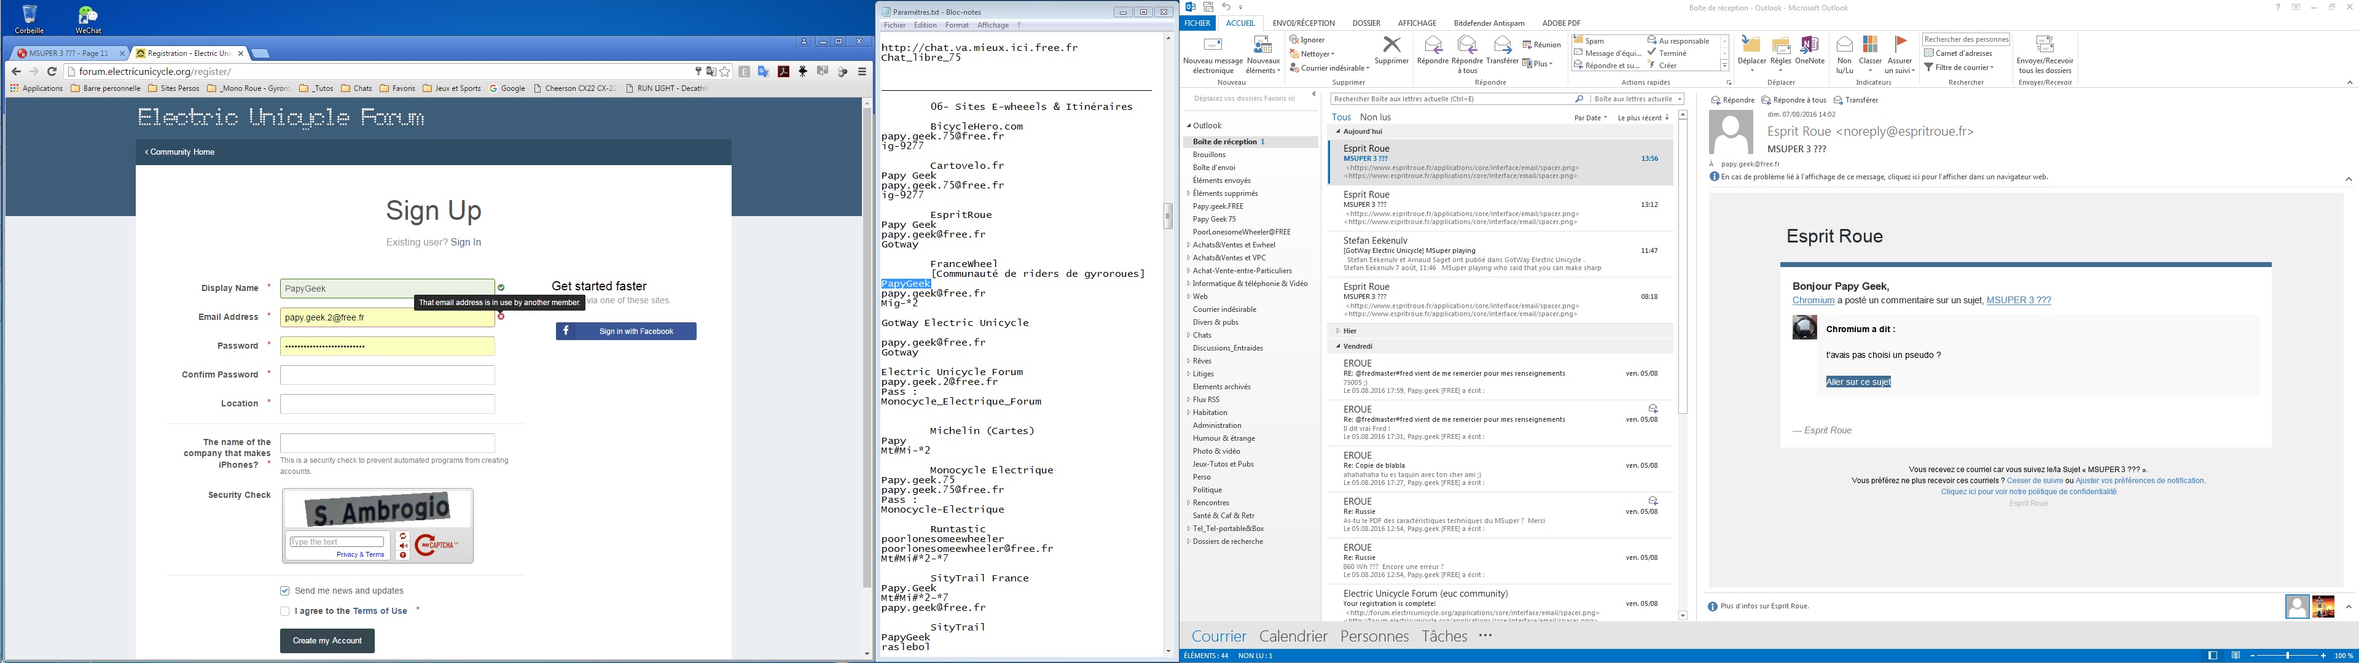Collapse Outlook folder pane with chevron
Viewport: 2359px width, 663px height.
pos(1314,93)
